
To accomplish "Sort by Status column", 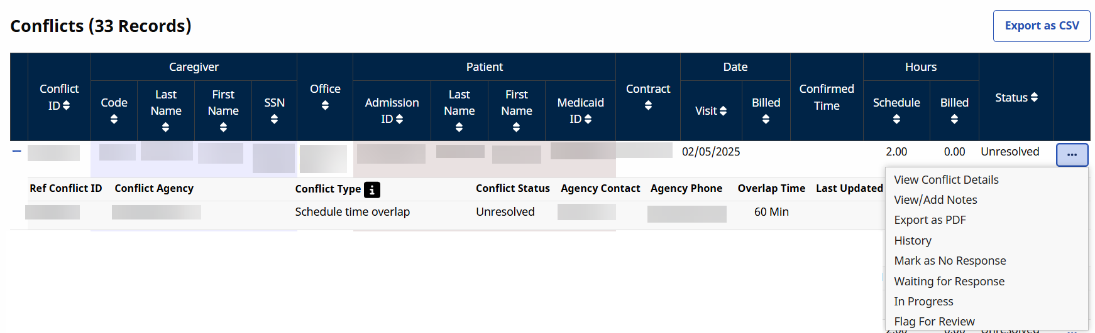I will coord(1034,97).
